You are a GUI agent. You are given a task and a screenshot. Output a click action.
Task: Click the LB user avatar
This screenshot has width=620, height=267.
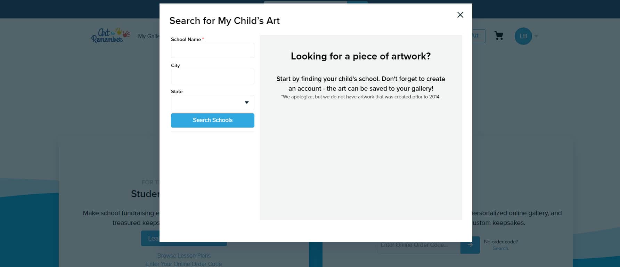click(x=523, y=36)
